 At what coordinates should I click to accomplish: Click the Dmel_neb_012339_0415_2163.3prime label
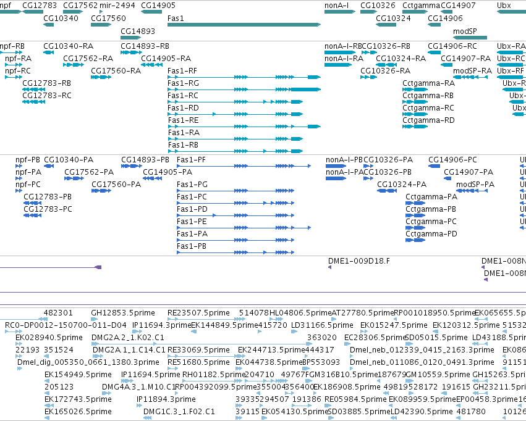pyautogui.click(x=422, y=350)
